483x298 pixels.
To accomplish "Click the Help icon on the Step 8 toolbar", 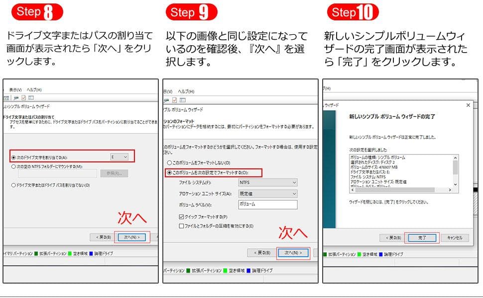I will (31, 98).
